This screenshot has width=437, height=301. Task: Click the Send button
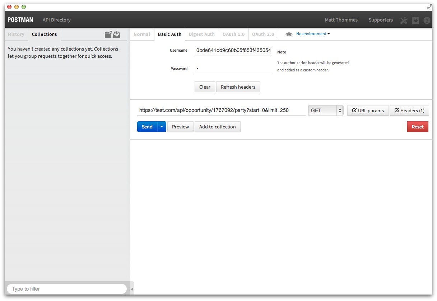147,127
